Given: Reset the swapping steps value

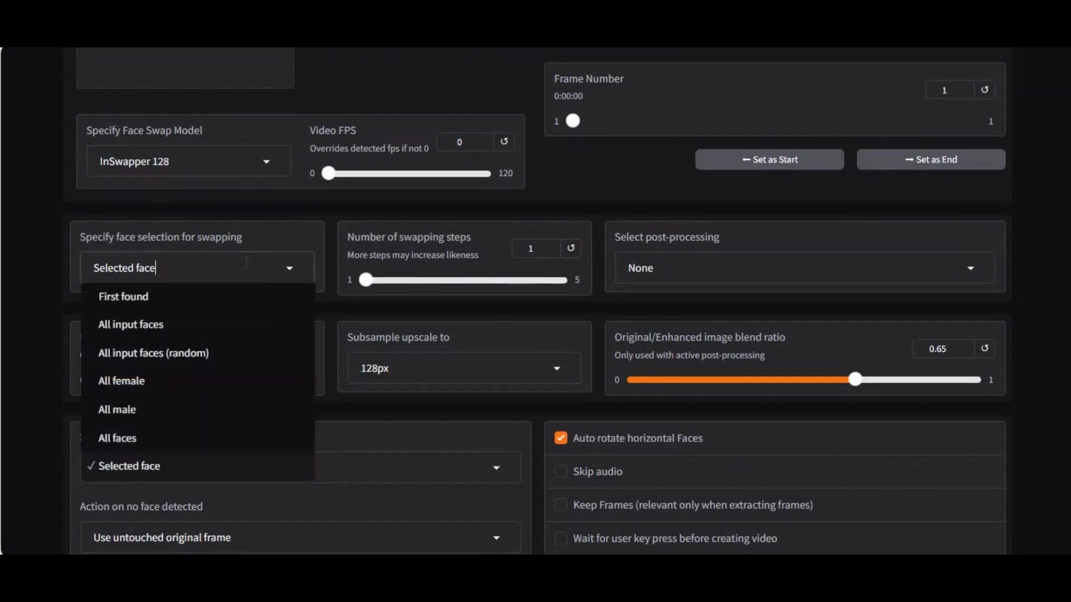Looking at the screenshot, I should [x=571, y=248].
